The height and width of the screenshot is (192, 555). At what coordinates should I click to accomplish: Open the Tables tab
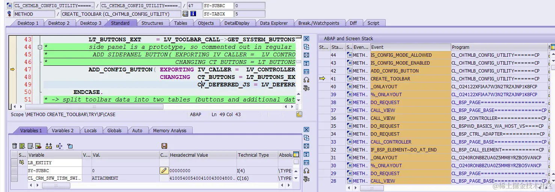point(181,23)
